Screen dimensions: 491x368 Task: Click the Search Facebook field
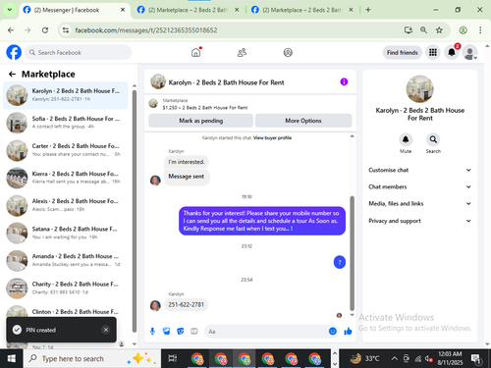point(78,52)
